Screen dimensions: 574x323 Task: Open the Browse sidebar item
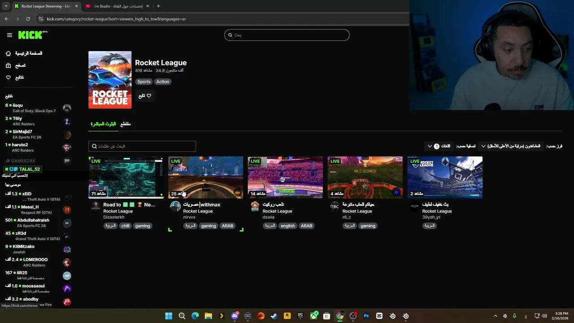pos(16,65)
